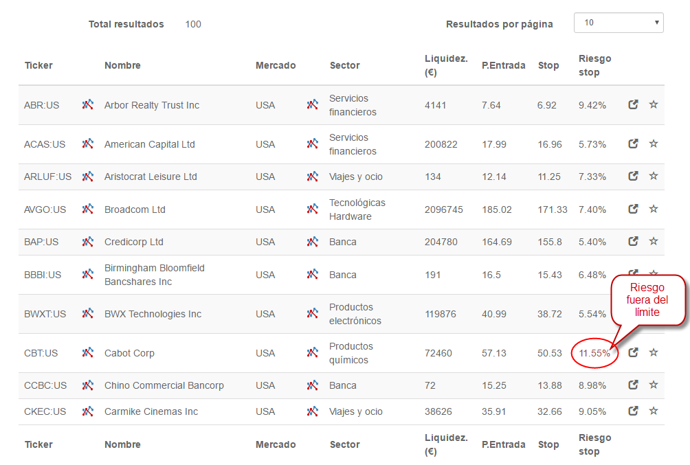Click chart icon next to CKEC:US ticker

pyautogui.click(x=87, y=411)
